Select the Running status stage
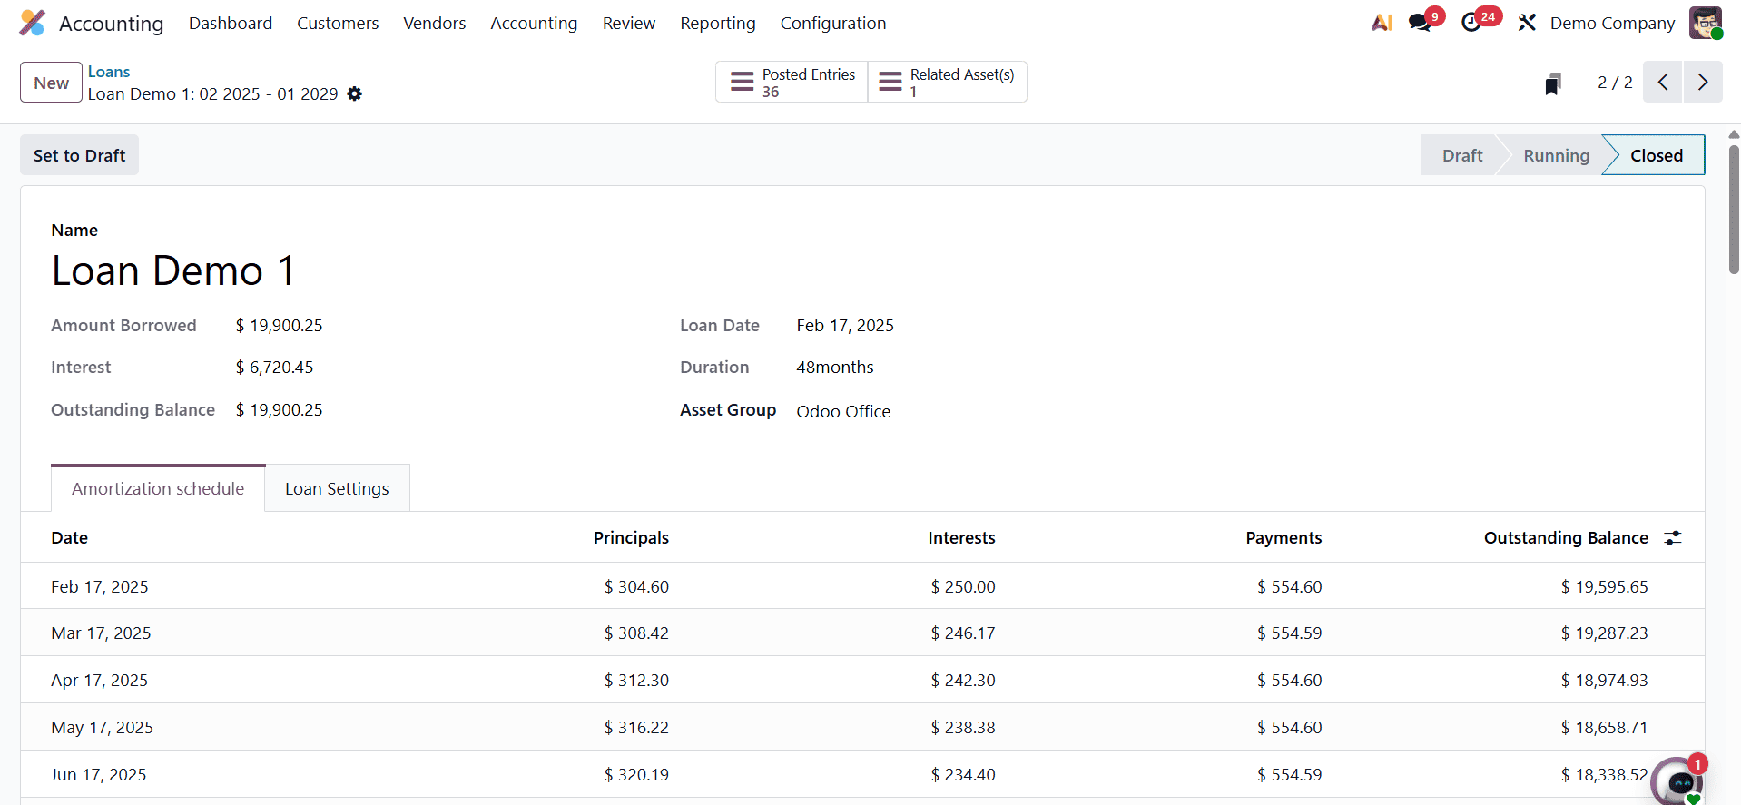 click(1556, 155)
